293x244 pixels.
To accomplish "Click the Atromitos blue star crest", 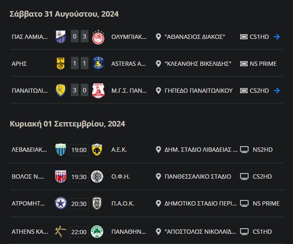I will (x=61, y=203).
